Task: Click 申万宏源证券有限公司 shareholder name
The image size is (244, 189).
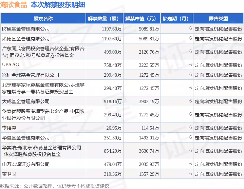Action: pyautogui.click(x=26, y=164)
